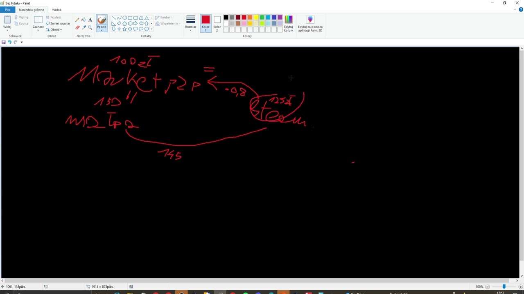Image resolution: width=524 pixels, height=294 pixels.
Task: Select the Fill with color bucket tool
Action: coord(84,20)
